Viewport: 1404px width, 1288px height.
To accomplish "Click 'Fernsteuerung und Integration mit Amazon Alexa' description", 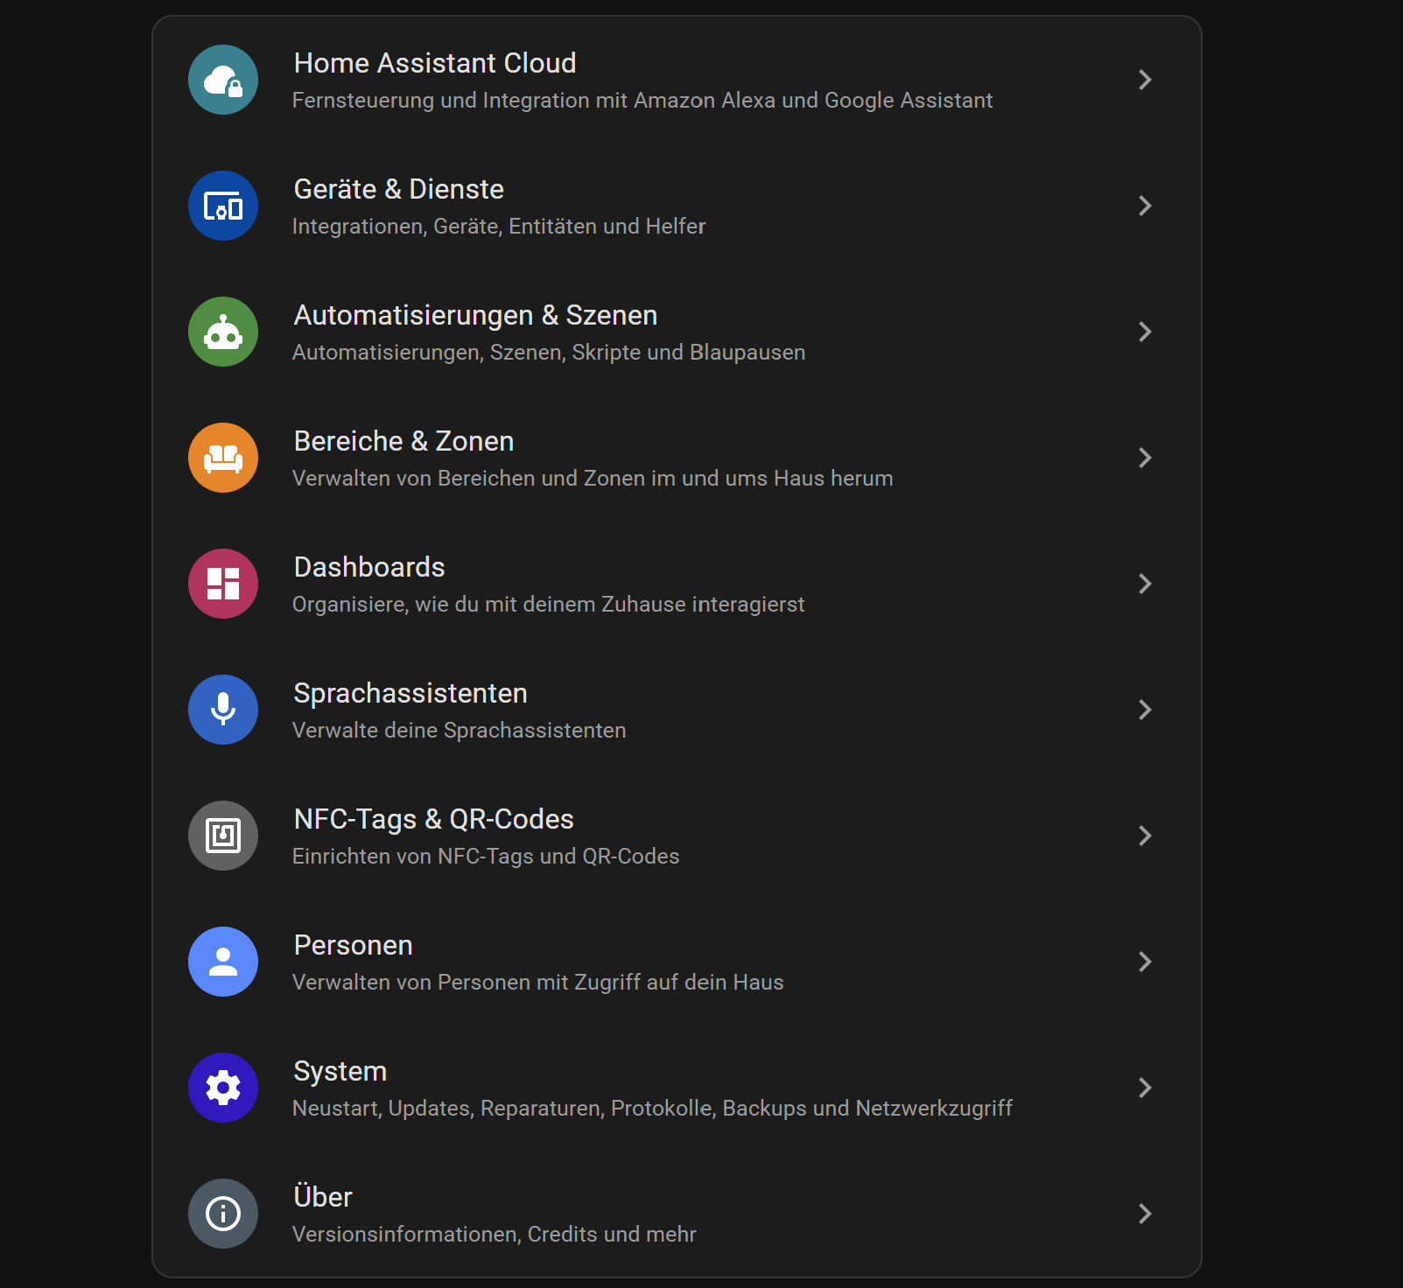I will pyautogui.click(x=642, y=101).
